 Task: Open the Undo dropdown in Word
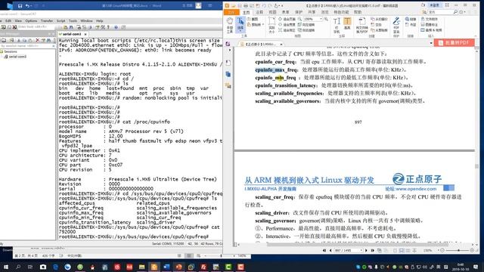pyautogui.click(x=32, y=5)
